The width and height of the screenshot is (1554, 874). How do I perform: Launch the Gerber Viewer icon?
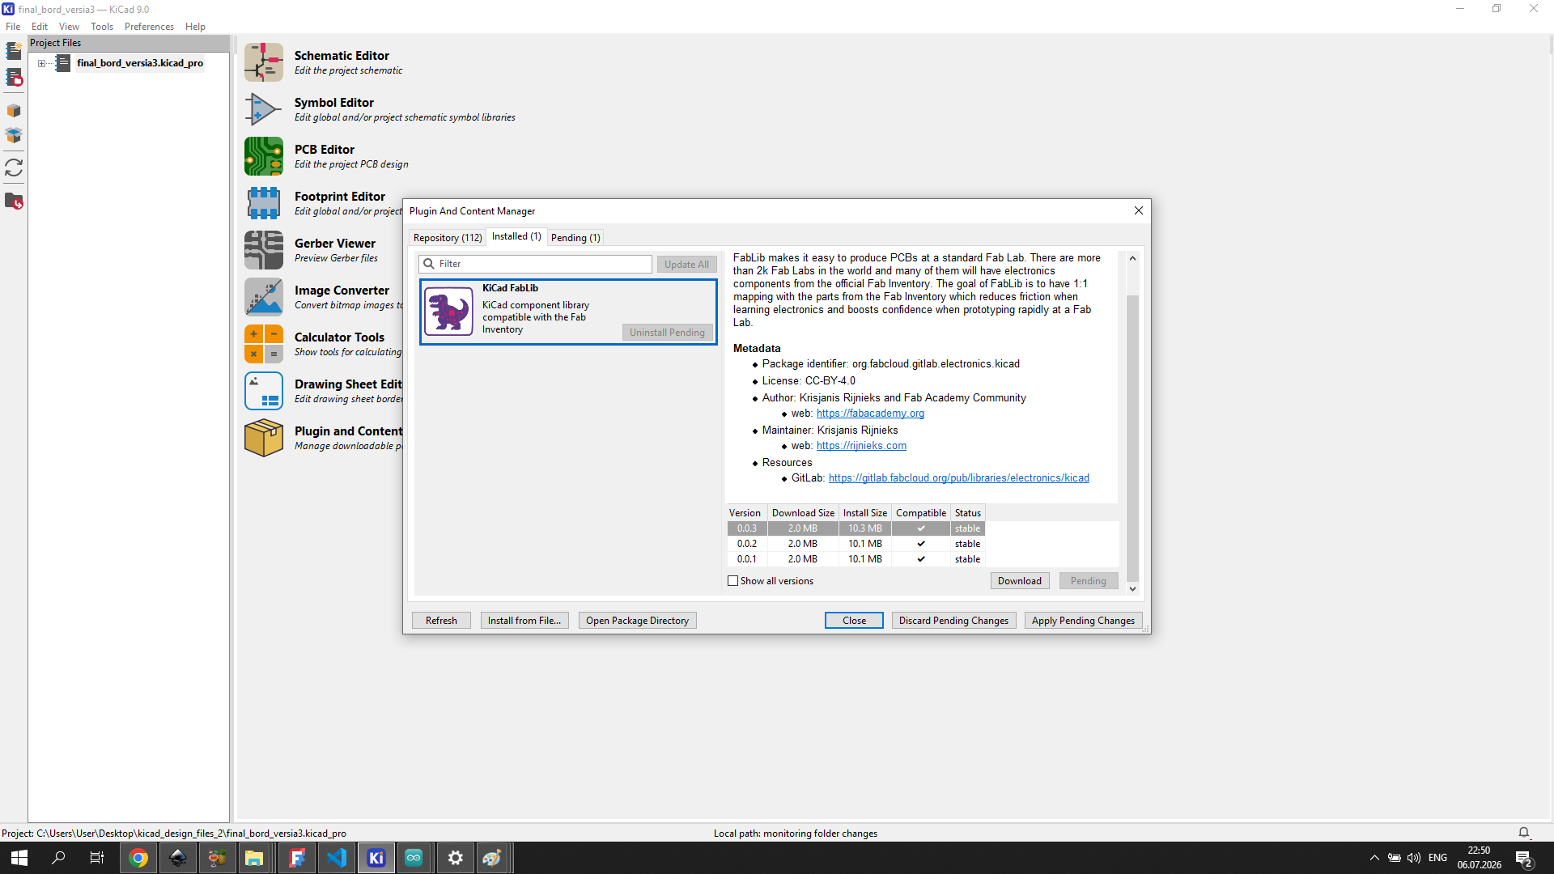click(x=264, y=250)
